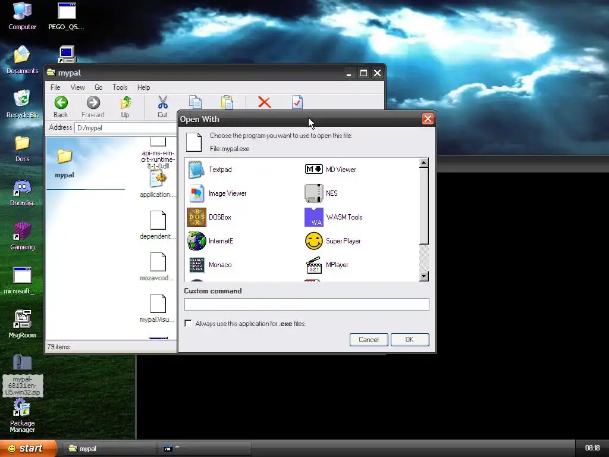Select the mypal.Visu... file
The image size is (609, 457).
click(x=158, y=309)
